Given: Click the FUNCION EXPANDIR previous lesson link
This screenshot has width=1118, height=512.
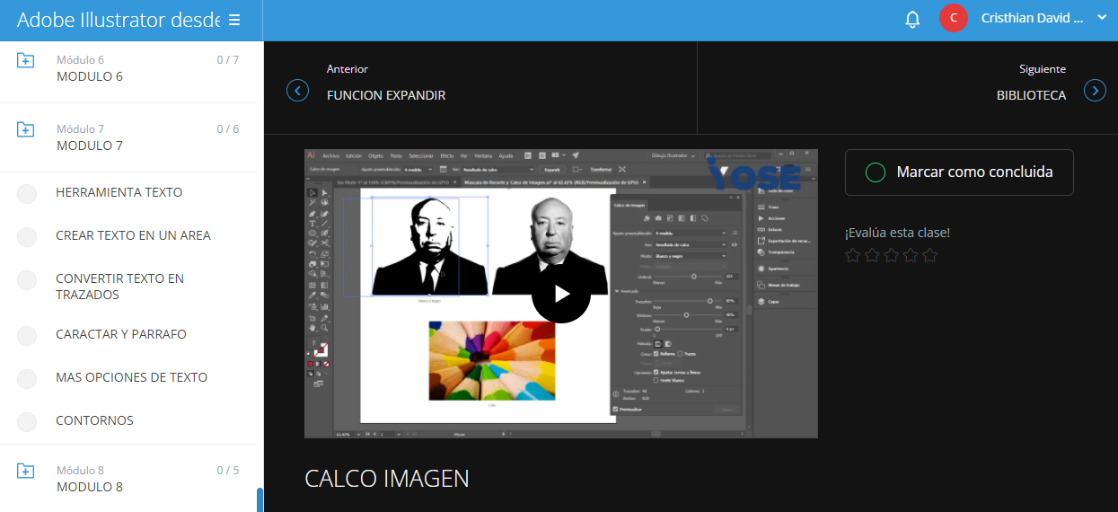Looking at the screenshot, I should coord(386,95).
